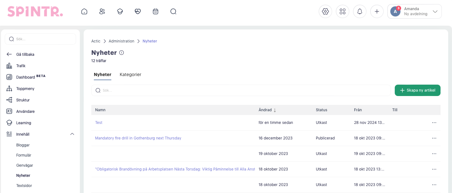Open more options for 19 oktober 2023 row
Viewport: 452px width, 193px height.
click(434, 154)
